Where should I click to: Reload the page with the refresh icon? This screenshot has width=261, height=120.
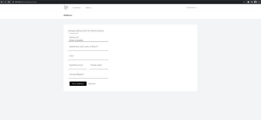click(9, 2)
